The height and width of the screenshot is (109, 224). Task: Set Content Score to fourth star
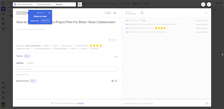point(101,46)
